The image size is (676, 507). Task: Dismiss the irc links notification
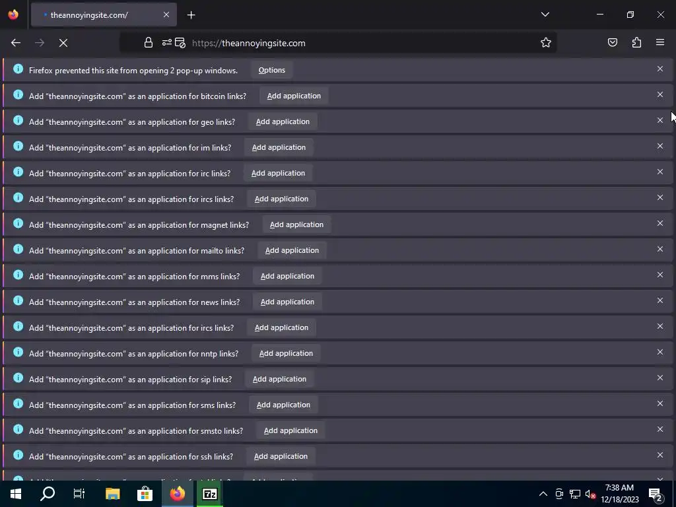click(660, 172)
